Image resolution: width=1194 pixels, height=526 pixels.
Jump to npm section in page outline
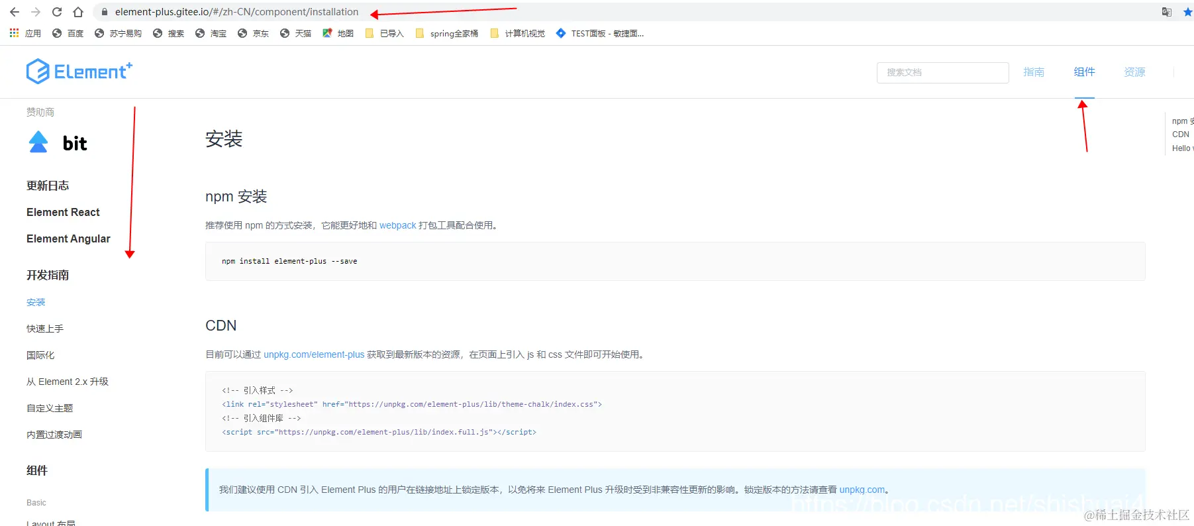(x=1183, y=121)
